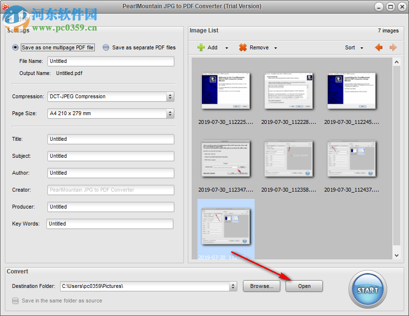409x316 pixels.
Task: Open the Help menu
Action: [23, 19]
